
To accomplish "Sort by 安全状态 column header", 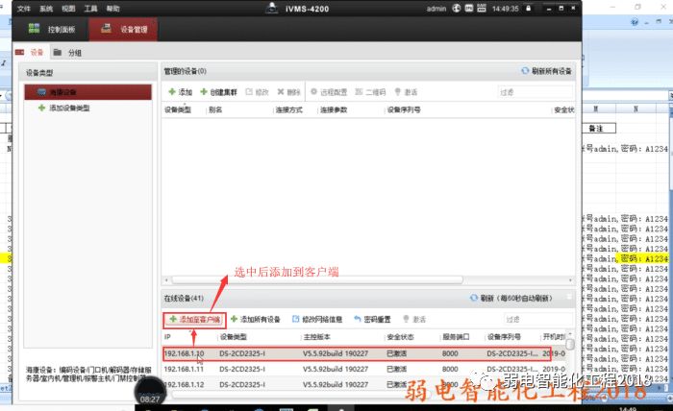I will [400, 337].
